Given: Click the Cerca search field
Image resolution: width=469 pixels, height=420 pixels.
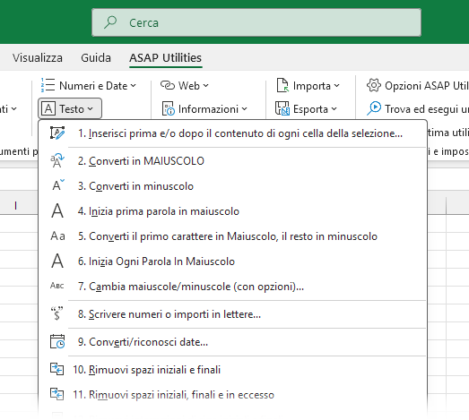Looking at the screenshot, I should pos(256,22).
